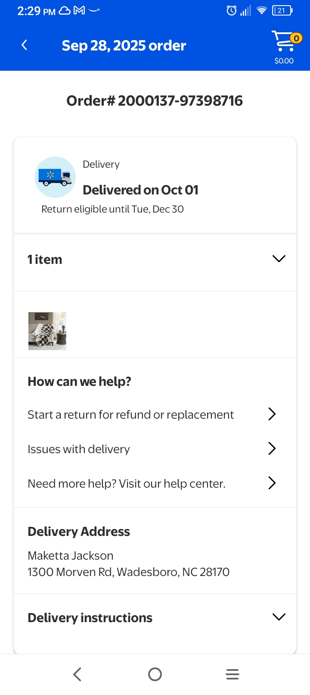Tap the Android back navigation button

click(x=77, y=674)
